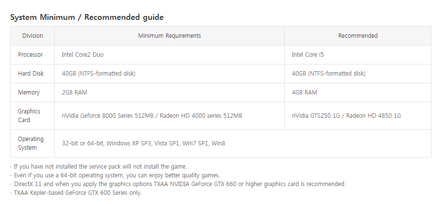
Task: Click the TXAA Kepler-based GeForce note
Action: click(x=77, y=193)
